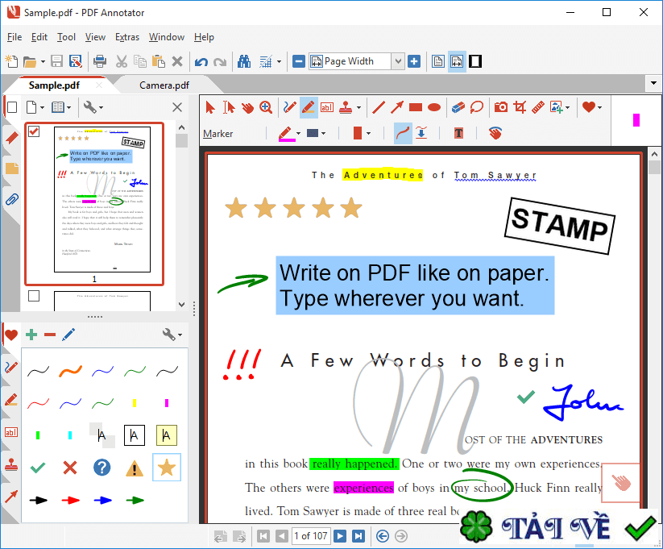Image resolution: width=663 pixels, height=549 pixels.
Task: Click the Save floppy disk icon
Action: 56,61
